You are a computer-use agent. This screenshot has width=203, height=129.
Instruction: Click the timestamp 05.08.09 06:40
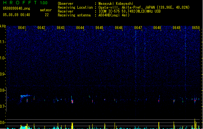16,15
